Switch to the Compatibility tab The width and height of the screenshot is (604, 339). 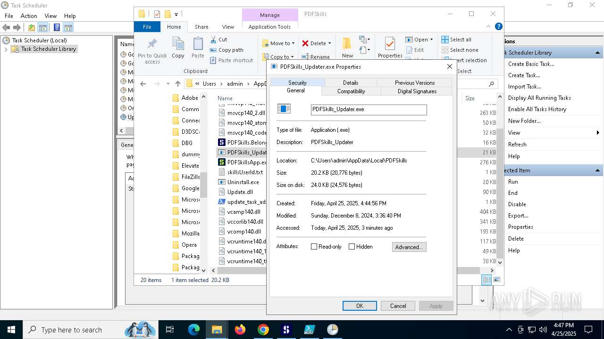[351, 91]
